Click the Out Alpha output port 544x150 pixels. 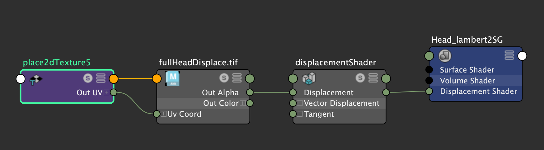tap(250, 92)
